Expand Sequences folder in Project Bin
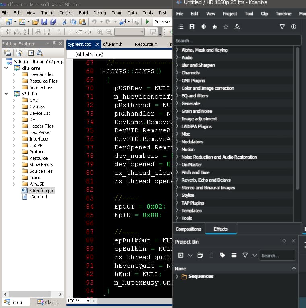306x308 pixels. [177, 276]
